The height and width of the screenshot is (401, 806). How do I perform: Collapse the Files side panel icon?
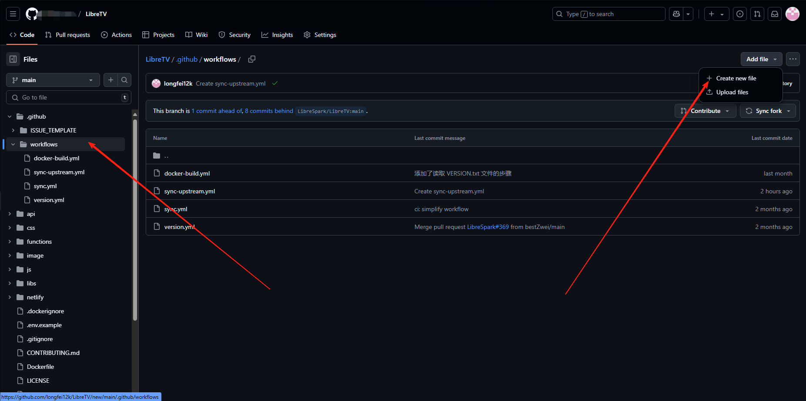[x=13, y=59]
